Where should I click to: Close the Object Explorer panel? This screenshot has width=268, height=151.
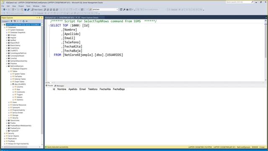coord(42,18)
